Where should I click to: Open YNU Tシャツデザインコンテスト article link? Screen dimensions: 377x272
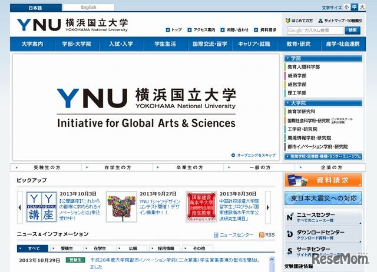pyautogui.click(x=160, y=207)
